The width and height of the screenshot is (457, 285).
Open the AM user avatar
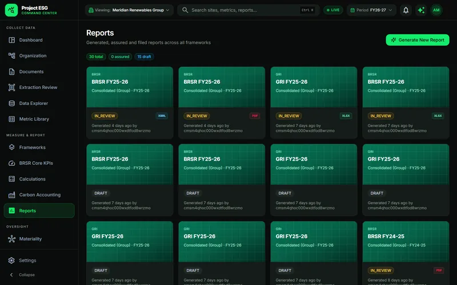tap(436, 10)
